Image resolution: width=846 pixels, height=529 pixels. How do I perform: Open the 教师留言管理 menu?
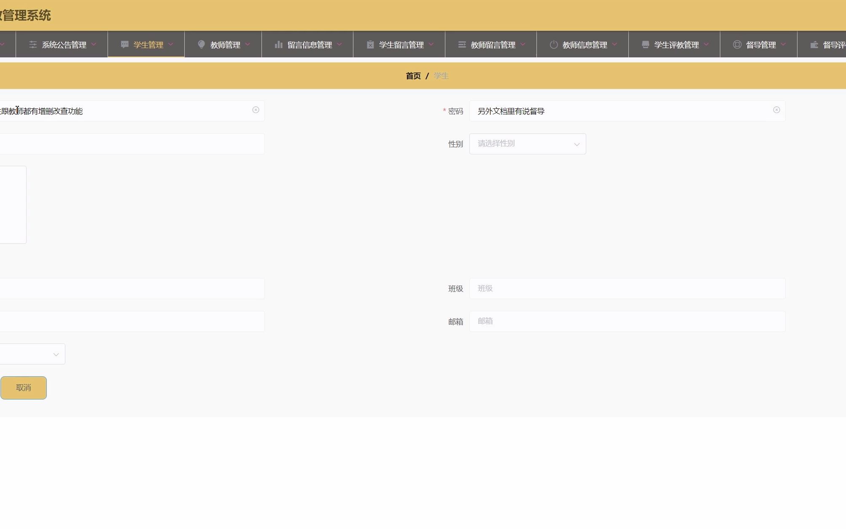tap(491, 44)
